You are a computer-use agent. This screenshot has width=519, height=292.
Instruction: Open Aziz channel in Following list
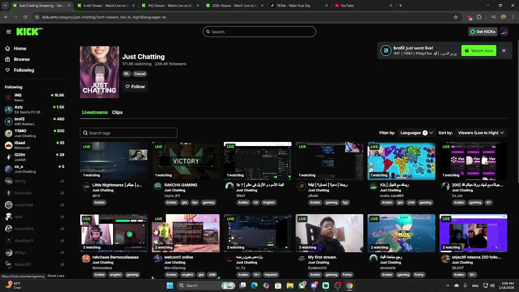coord(34,109)
